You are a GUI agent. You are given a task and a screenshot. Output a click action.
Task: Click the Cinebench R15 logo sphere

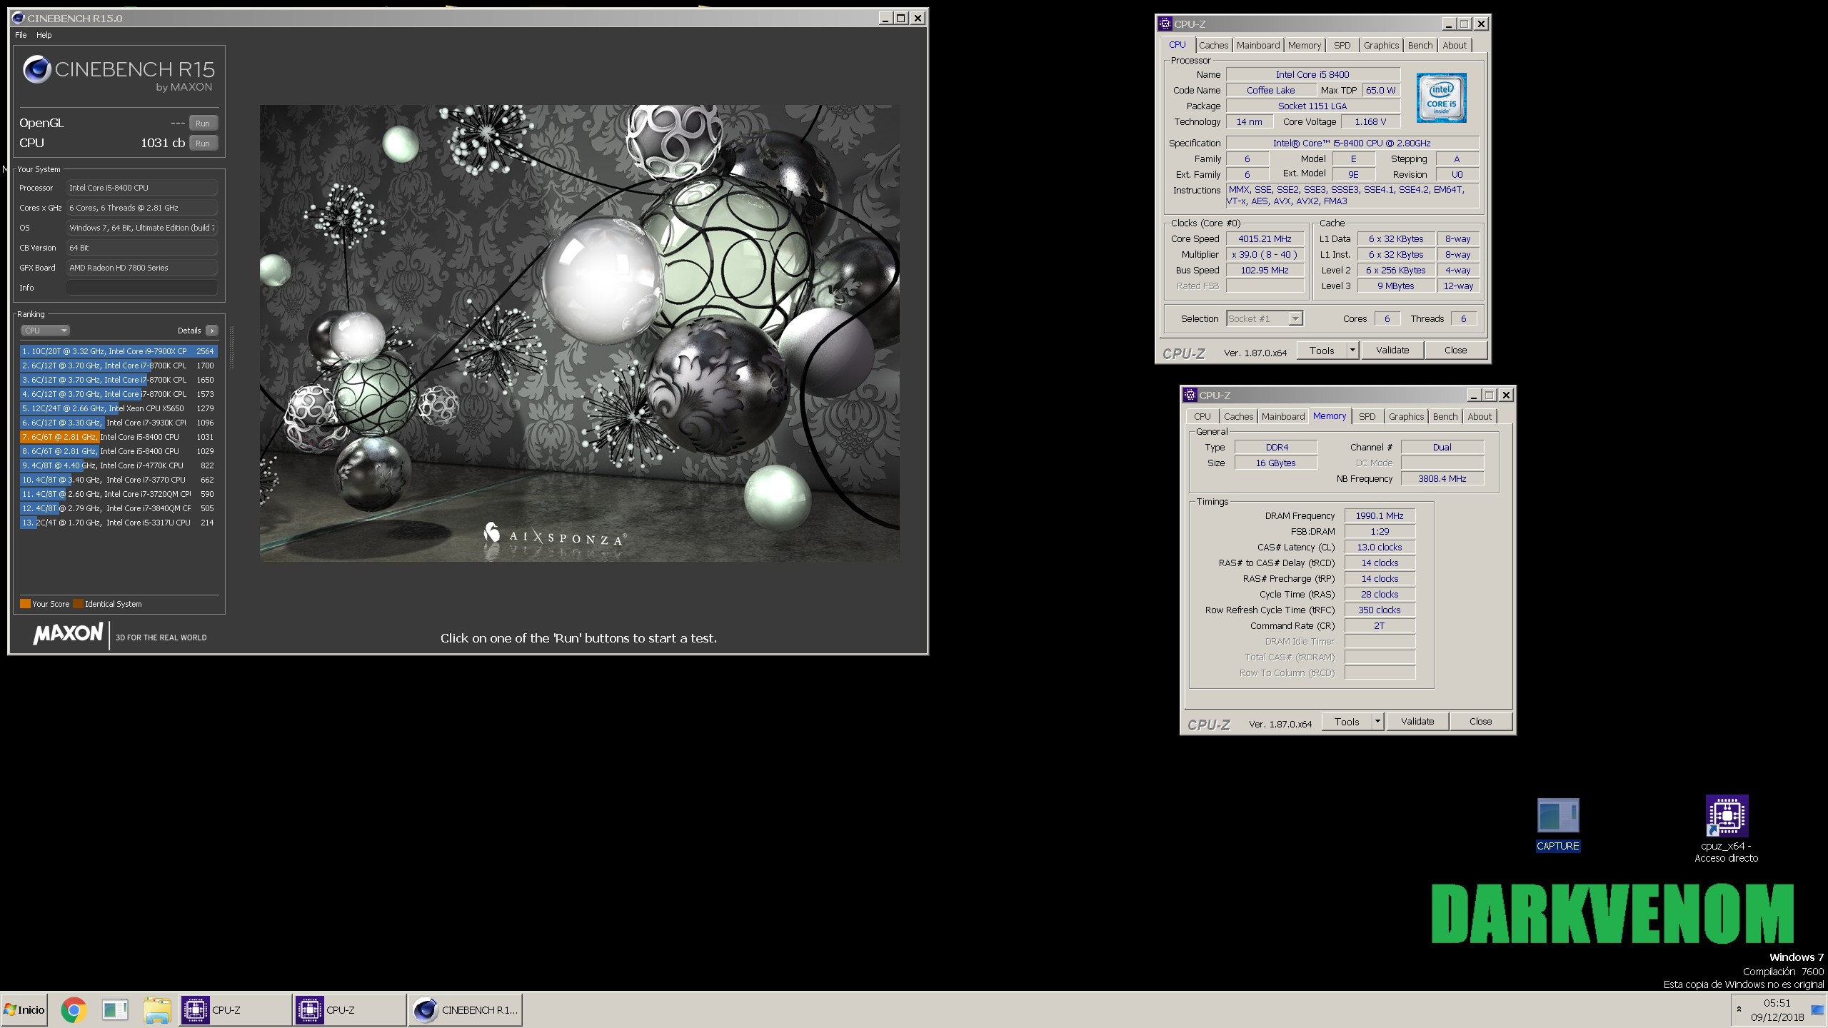click(37, 69)
